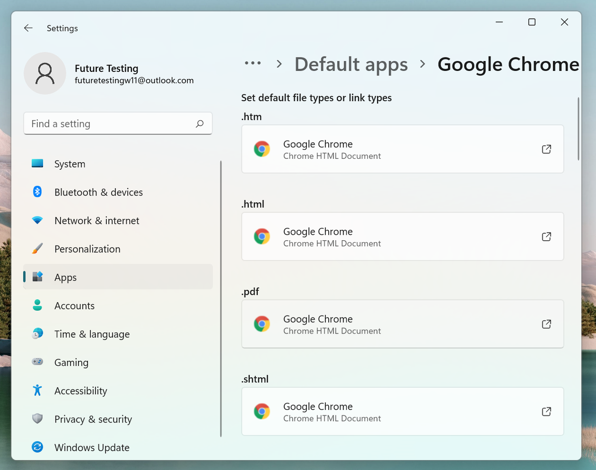Click the Google Chrome icon on the .pdf card
Image resolution: width=596 pixels, height=470 pixels.
click(x=262, y=324)
